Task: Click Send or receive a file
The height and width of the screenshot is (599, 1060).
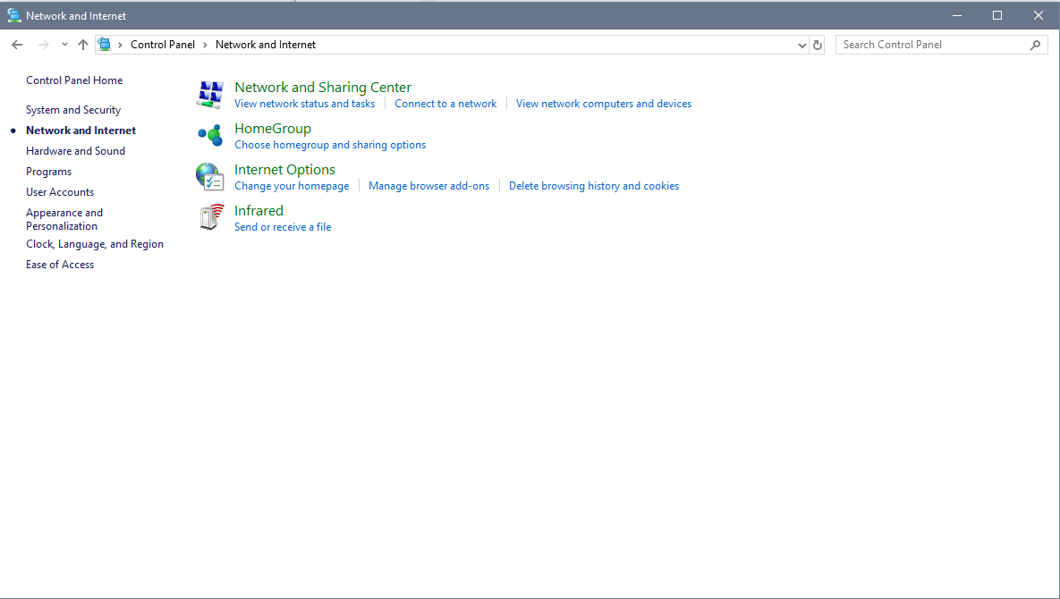Action: point(283,227)
